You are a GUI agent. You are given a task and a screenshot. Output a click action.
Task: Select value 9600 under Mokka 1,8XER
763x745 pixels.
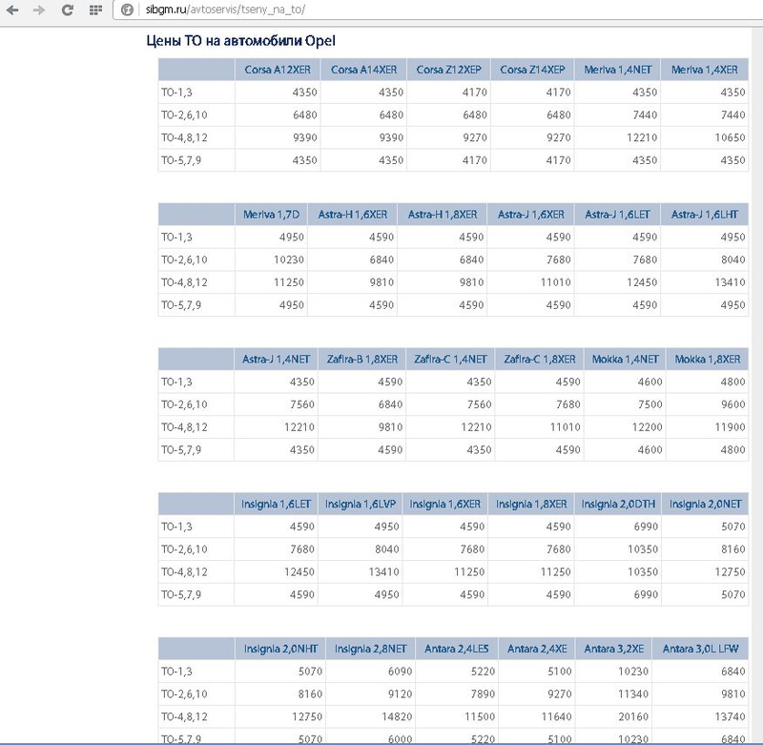(732, 404)
